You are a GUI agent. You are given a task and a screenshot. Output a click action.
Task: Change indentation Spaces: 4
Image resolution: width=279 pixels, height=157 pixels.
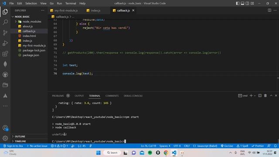pos(165,146)
